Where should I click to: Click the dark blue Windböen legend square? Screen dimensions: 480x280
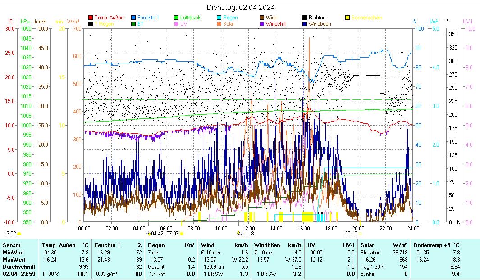[x=305, y=23]
